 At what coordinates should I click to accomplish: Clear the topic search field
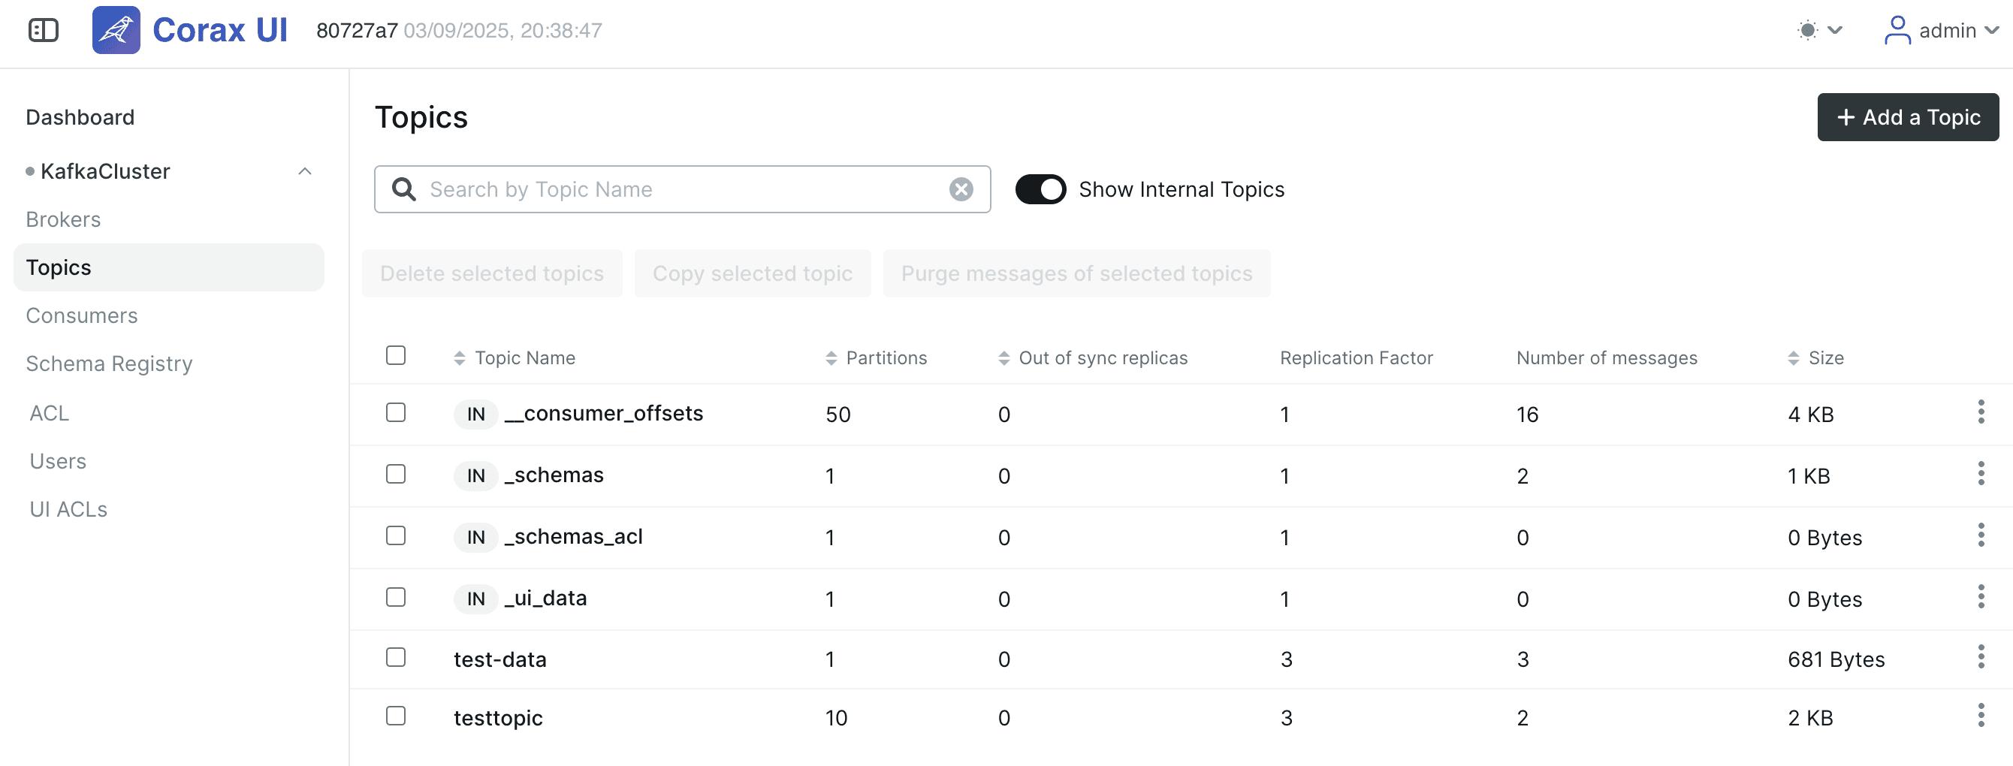(x=961, y=189)
